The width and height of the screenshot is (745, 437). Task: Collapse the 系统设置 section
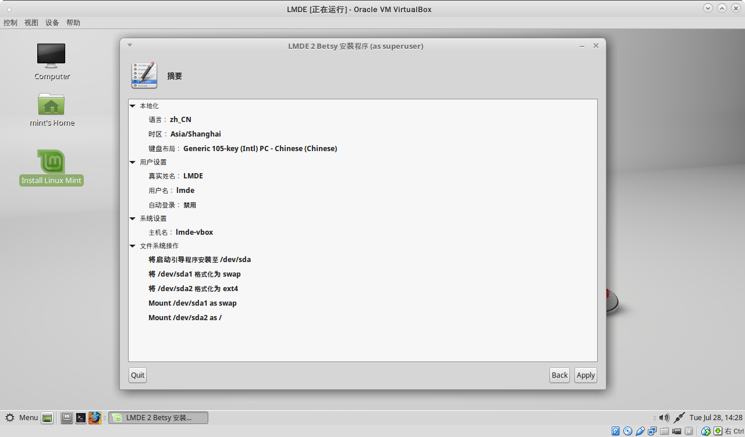133,218
